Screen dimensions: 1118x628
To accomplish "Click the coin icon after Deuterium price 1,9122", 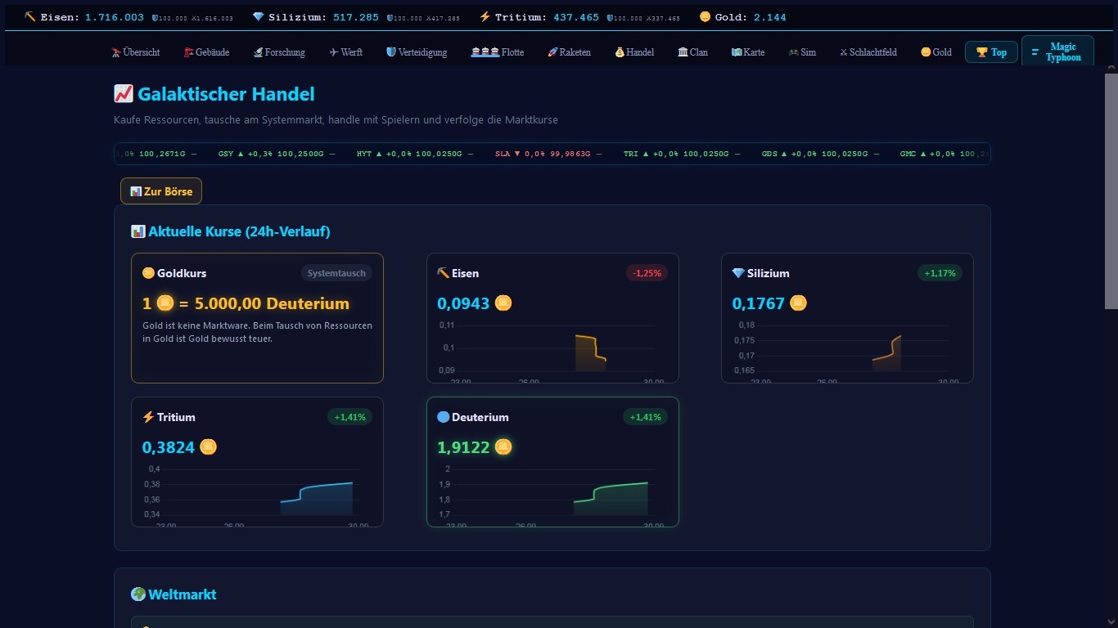I will click(503, 447).
